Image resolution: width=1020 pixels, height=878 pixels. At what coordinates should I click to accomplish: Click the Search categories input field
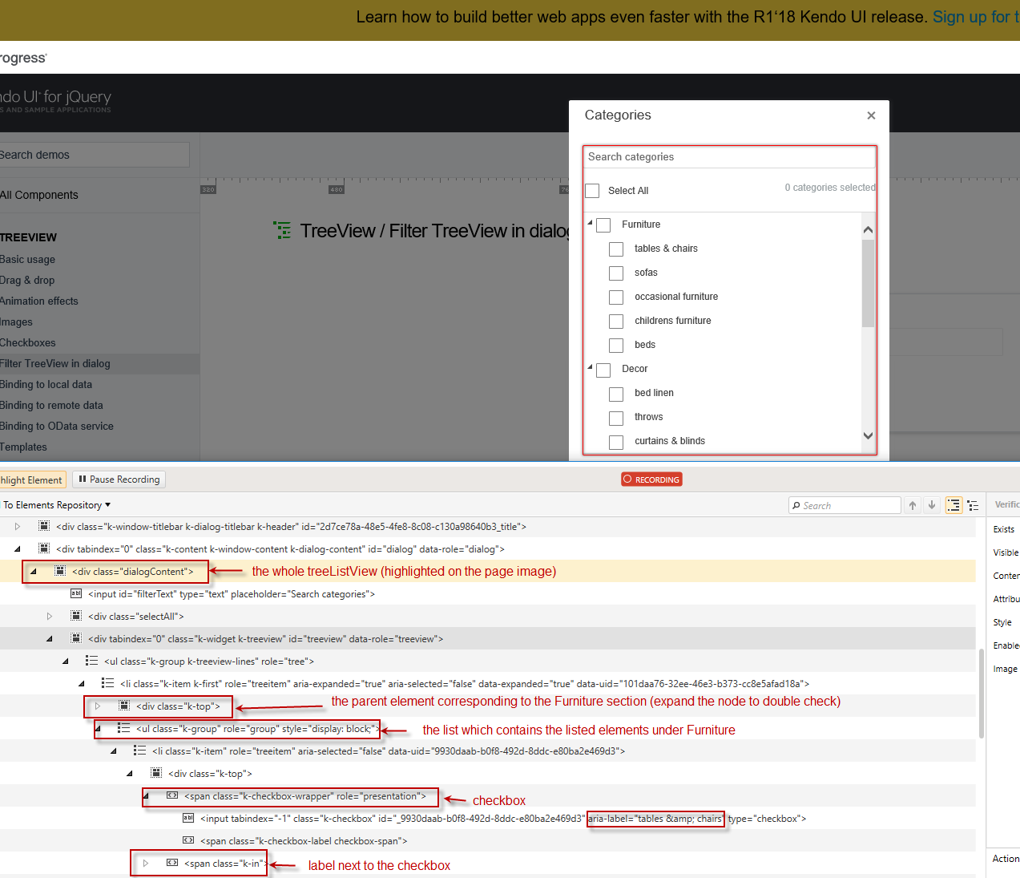(729, 157)
